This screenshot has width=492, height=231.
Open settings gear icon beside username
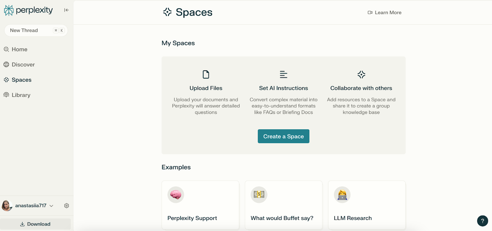[66, 206]
